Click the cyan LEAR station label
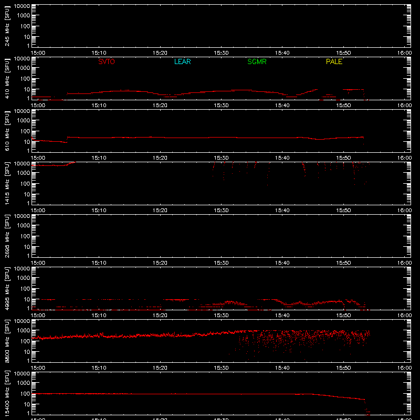420x420 pixels. [182, 61]
